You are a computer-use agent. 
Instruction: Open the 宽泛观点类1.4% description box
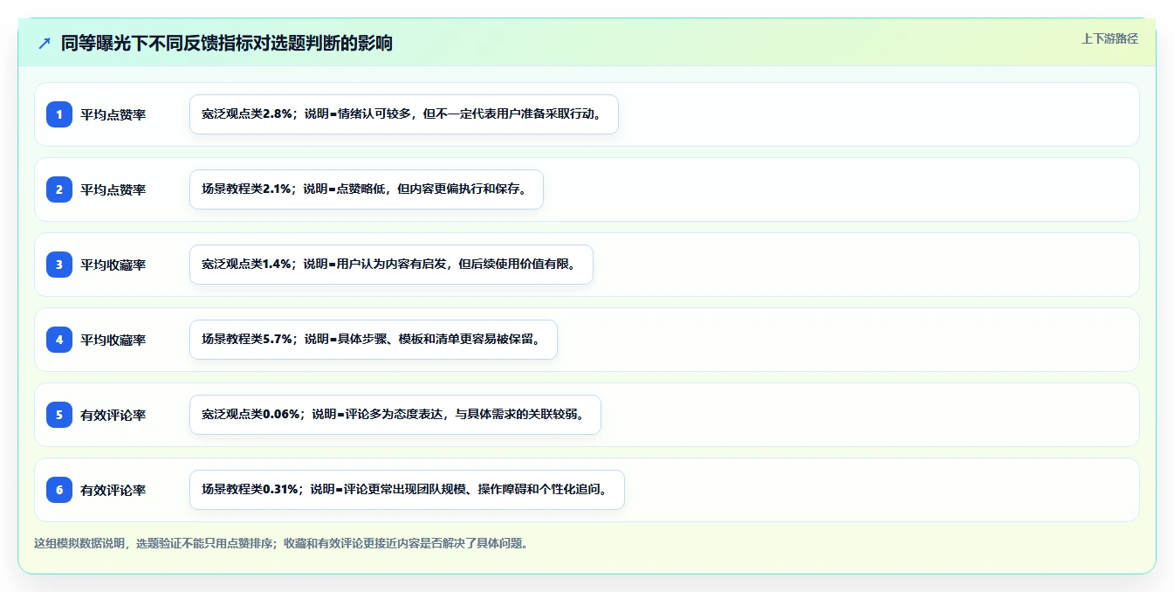(x=391, y=265)
